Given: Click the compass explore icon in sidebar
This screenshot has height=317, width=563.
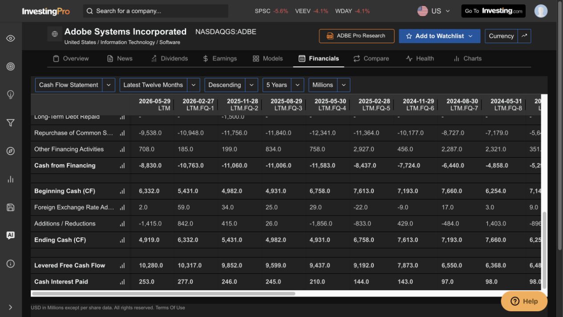Looking at the screenshot, I should point(11,151).
